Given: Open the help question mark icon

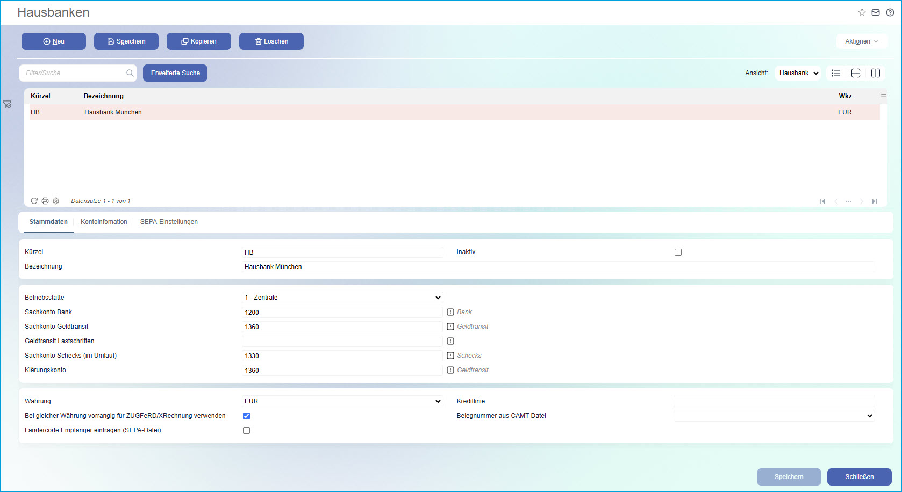Looking at the screenshot, I should pyautogui.click(x=890, y=12).
